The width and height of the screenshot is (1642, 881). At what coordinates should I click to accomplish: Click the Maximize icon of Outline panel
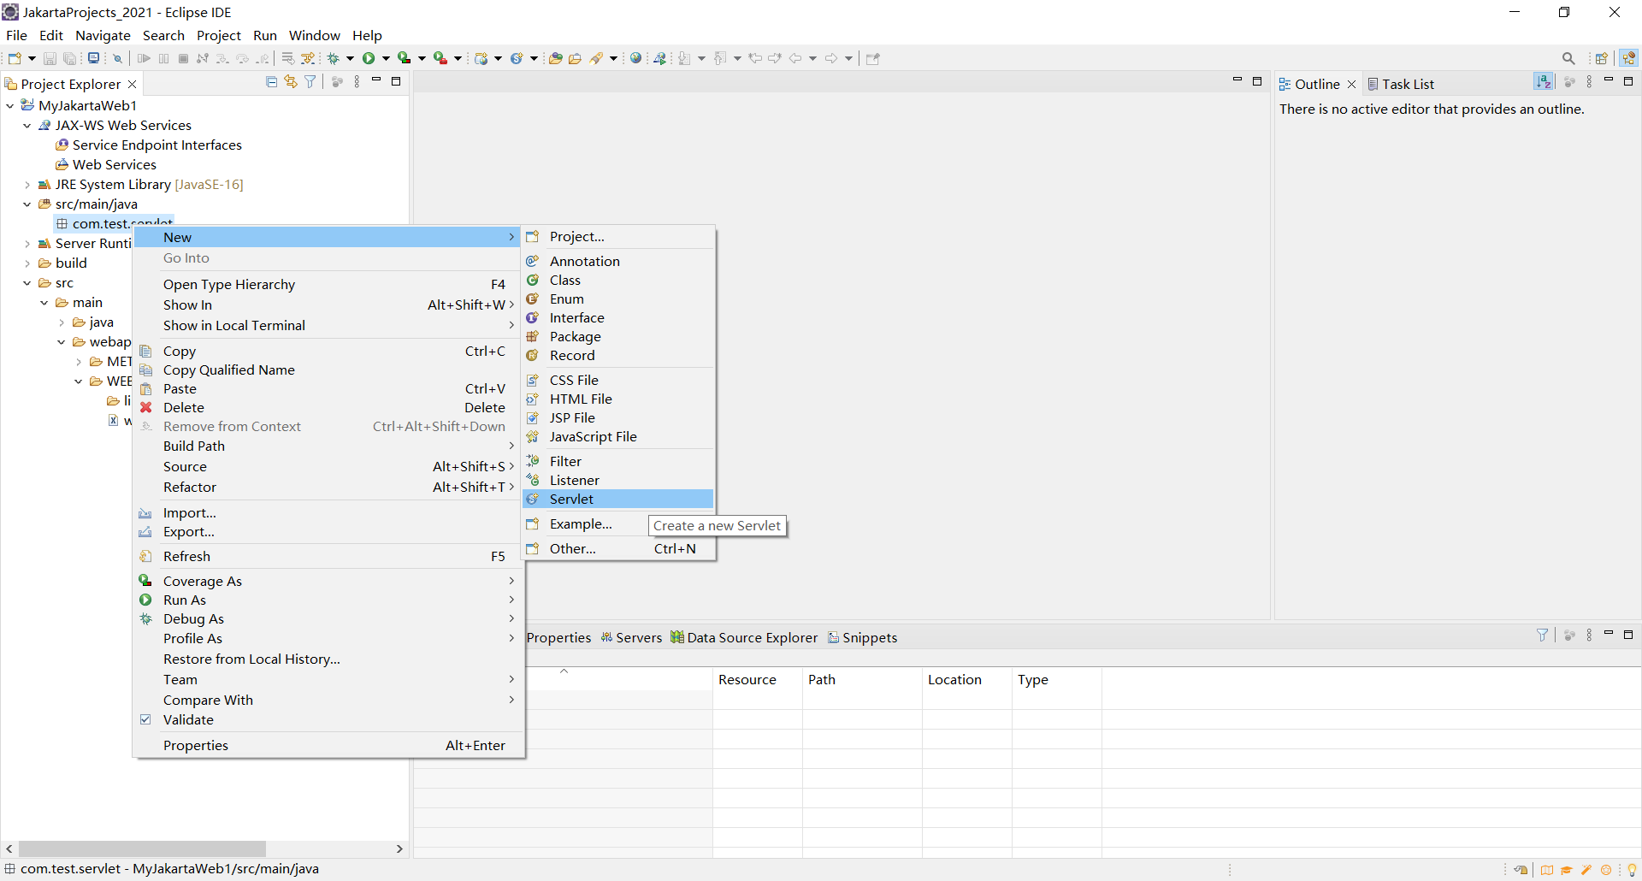[1628, 81]
